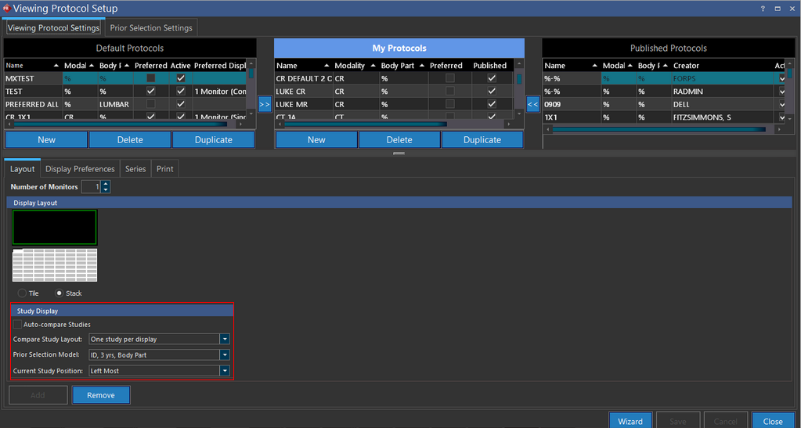Select the black monitor layout preview
This screenshot has height=428, width=801.
tap(55, 227)
